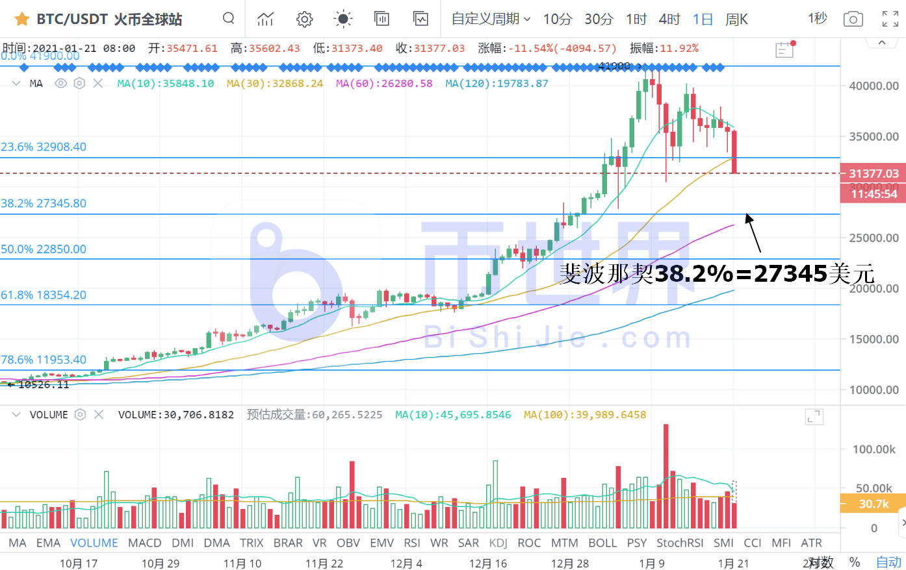Enter fullscreen with the expand arrows icon
Screen dimensions: 906x570
pos(889,19)
